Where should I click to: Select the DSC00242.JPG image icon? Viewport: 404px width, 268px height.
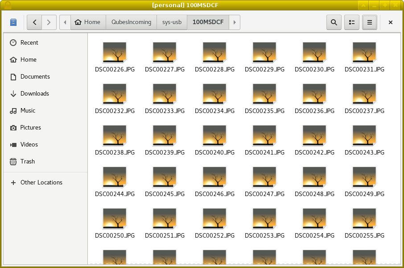click(314, 135)
